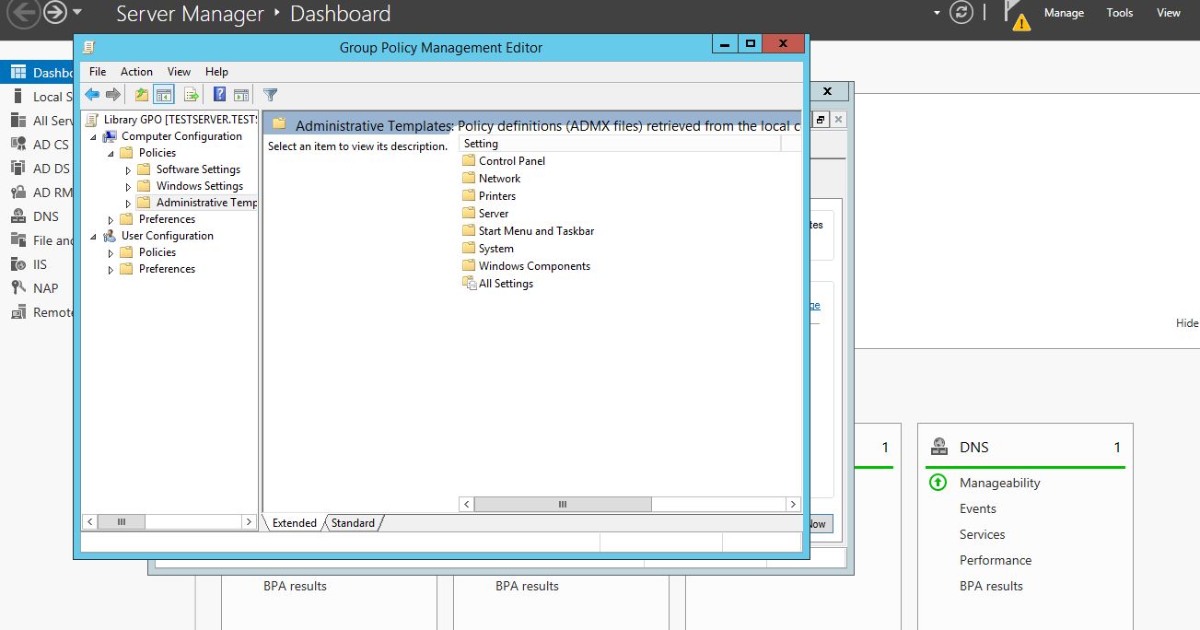1200x630 pixels.
Task: Click left scroll arrow of tree pane scrollbar
Action: point(90,521)
